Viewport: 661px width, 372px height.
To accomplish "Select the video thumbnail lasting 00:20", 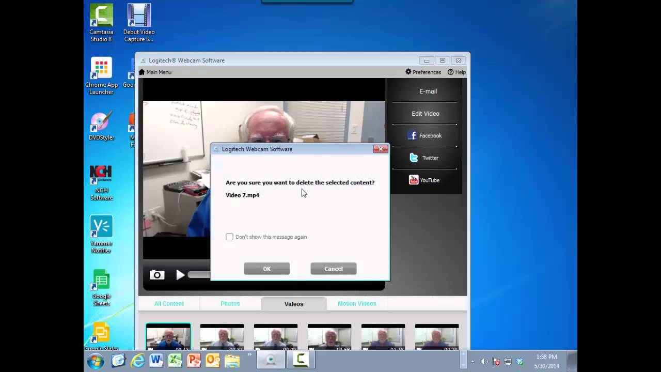I will (437, 337).
